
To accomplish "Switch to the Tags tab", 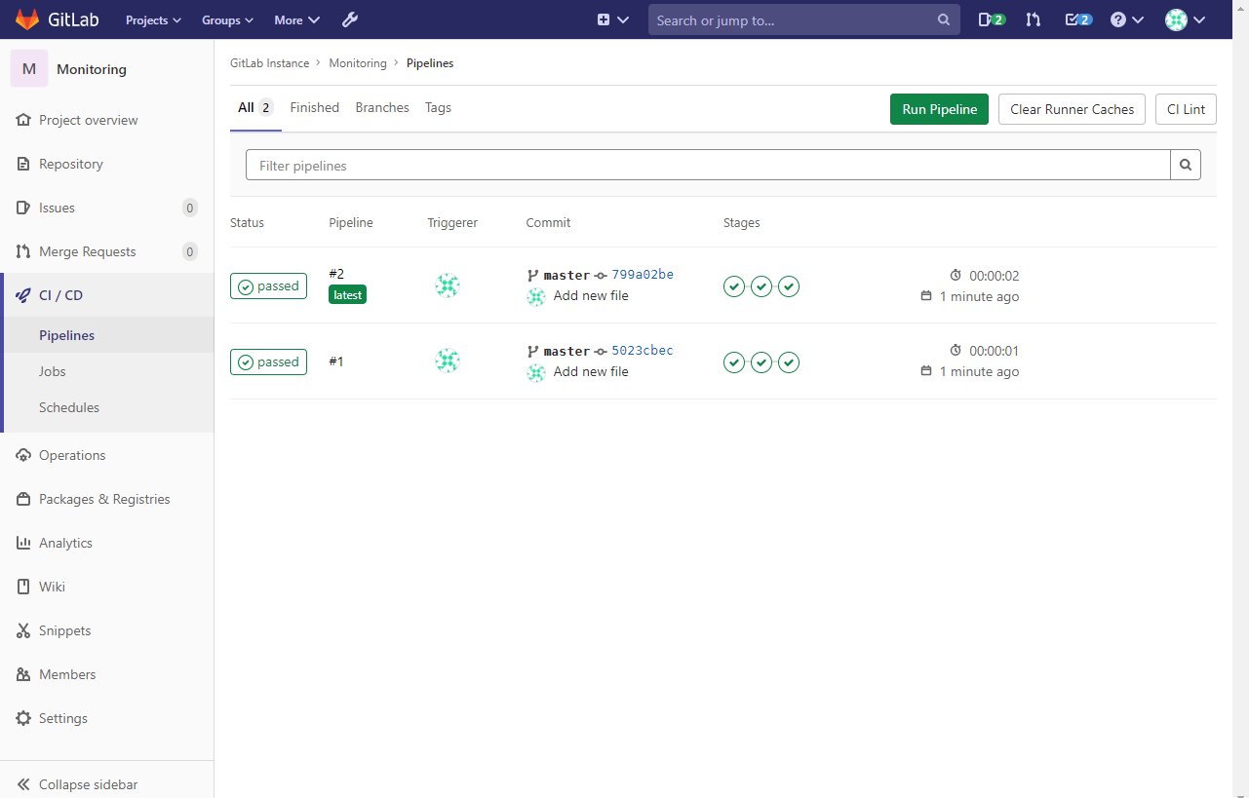I will click(438, 107).
